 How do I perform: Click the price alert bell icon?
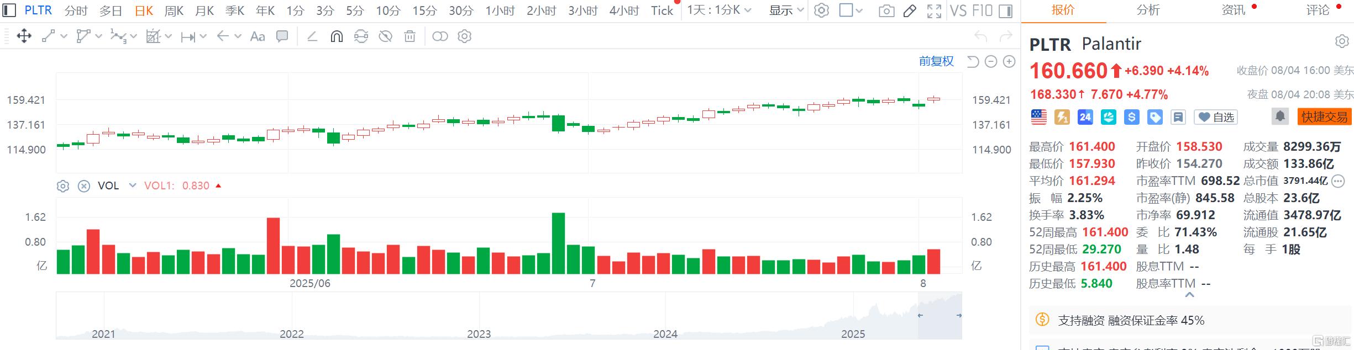point(1280,116)
